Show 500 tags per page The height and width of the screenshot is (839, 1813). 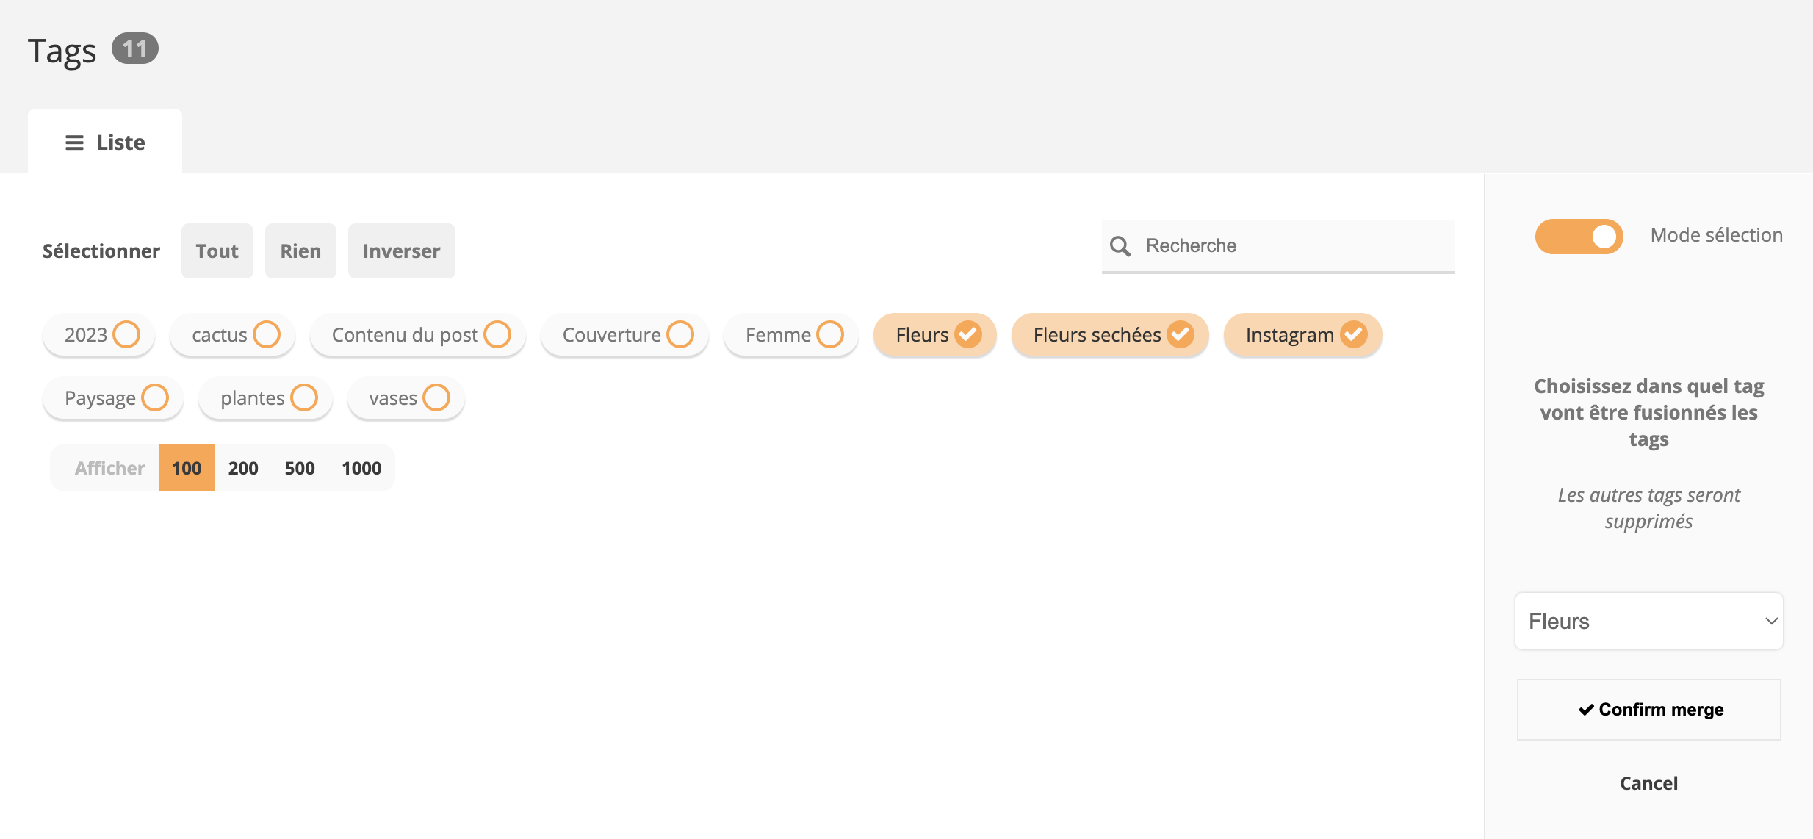point(299,467)
